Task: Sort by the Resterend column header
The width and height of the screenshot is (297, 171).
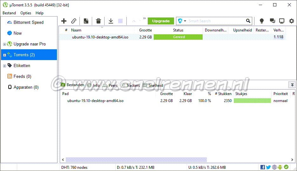Action: click(262, 30)
